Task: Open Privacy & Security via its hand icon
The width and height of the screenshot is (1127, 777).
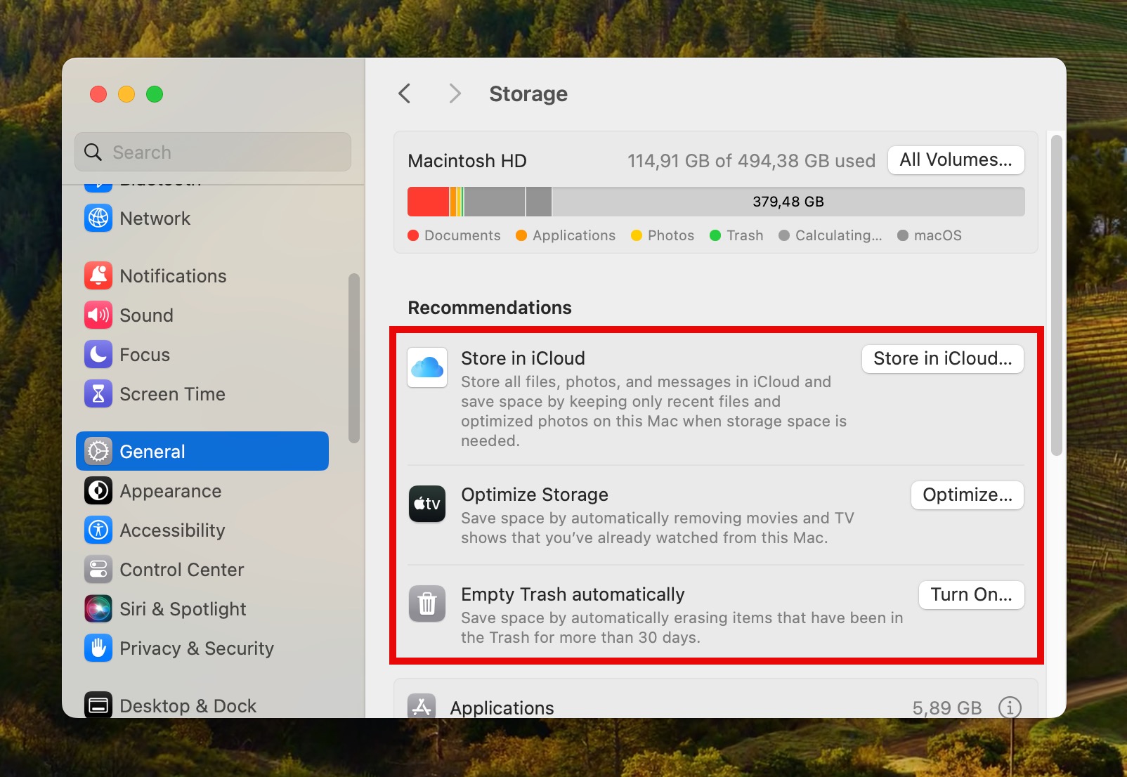Action: tap(98, 648)
